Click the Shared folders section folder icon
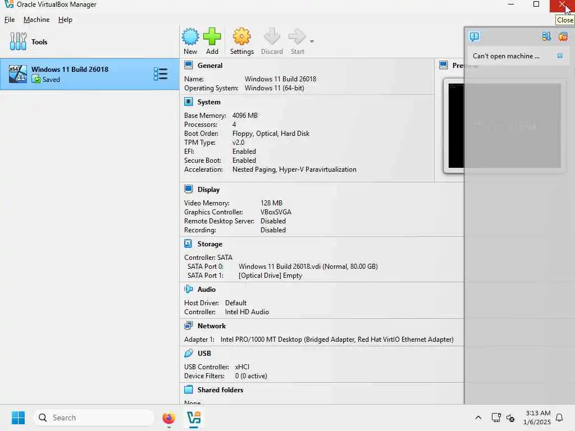The image size is (575, 431). pyautogui.click(x=189, y=389)
